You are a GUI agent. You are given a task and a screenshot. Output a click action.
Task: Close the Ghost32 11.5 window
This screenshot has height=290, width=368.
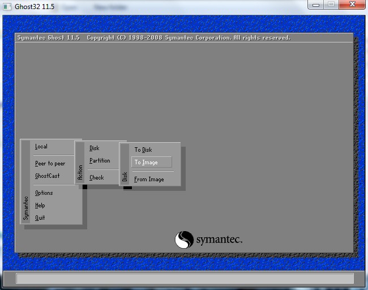point(352,5)
